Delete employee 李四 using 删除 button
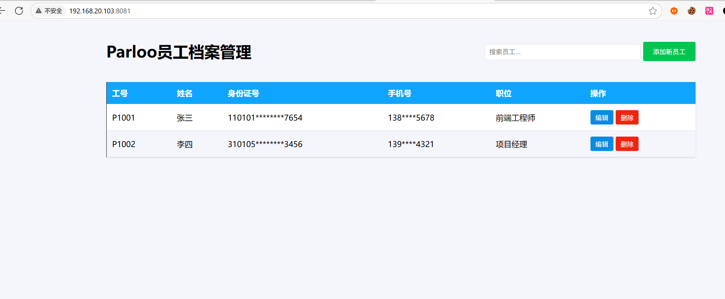 (x=627, y=144)
